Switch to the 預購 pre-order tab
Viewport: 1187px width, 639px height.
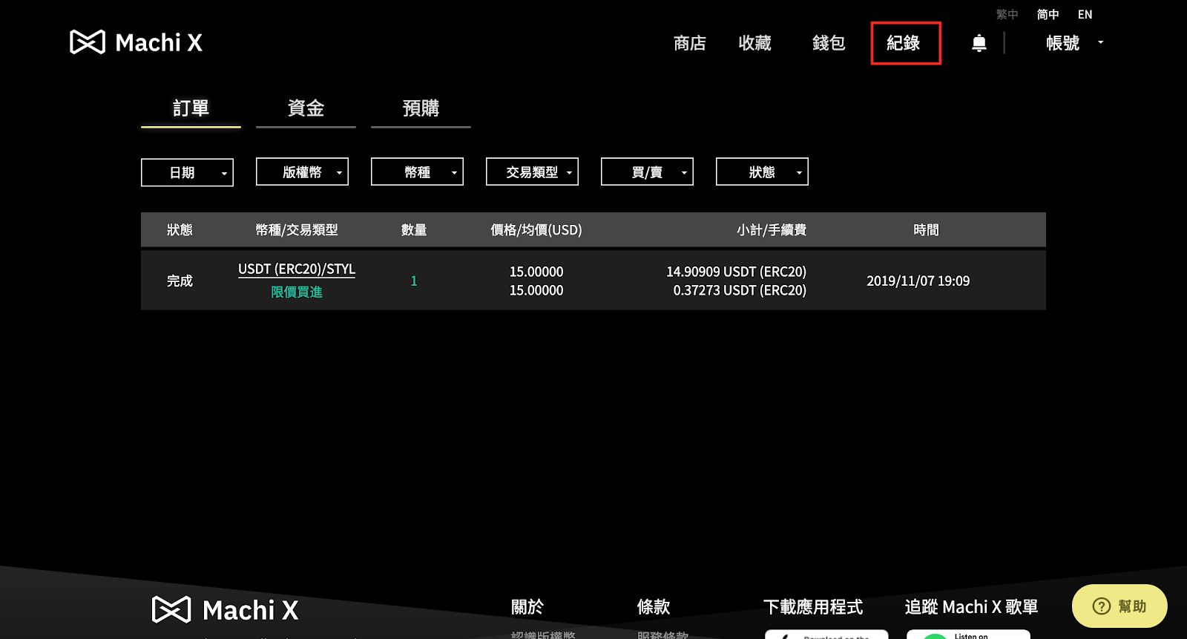(421, 108)
